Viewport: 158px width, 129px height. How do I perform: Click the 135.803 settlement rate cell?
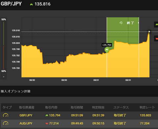[x=145, y=115]
